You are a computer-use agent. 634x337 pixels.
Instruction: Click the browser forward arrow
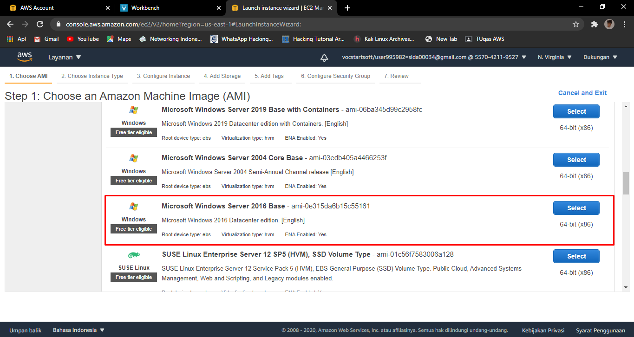click(x=25, y=24)
